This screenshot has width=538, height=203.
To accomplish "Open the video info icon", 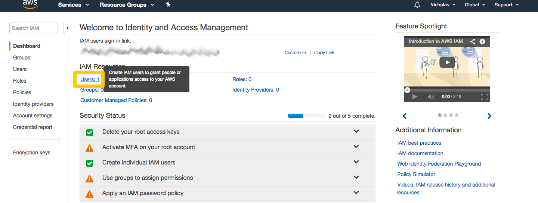I will tap(482, 41).
